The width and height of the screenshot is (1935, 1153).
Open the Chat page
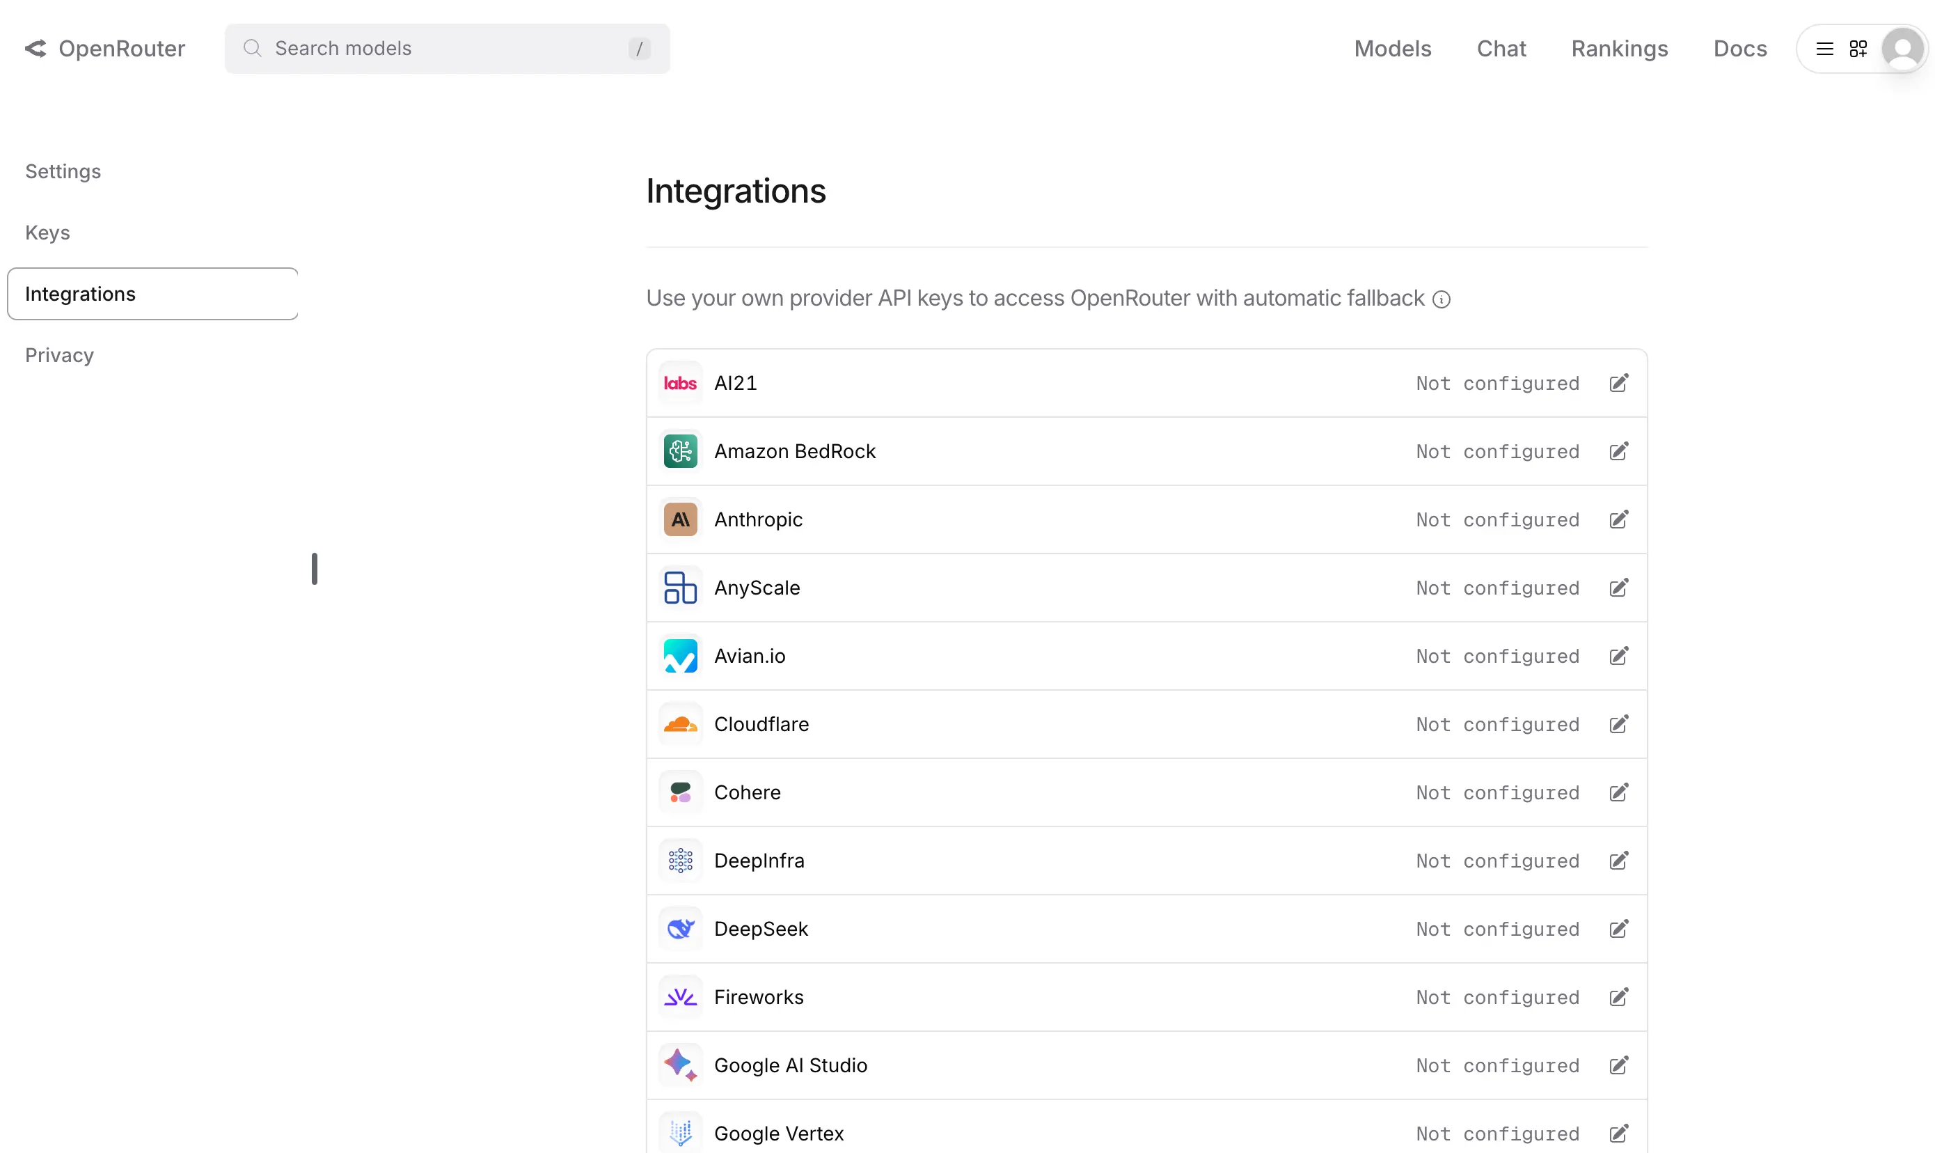coord(1501,49)
